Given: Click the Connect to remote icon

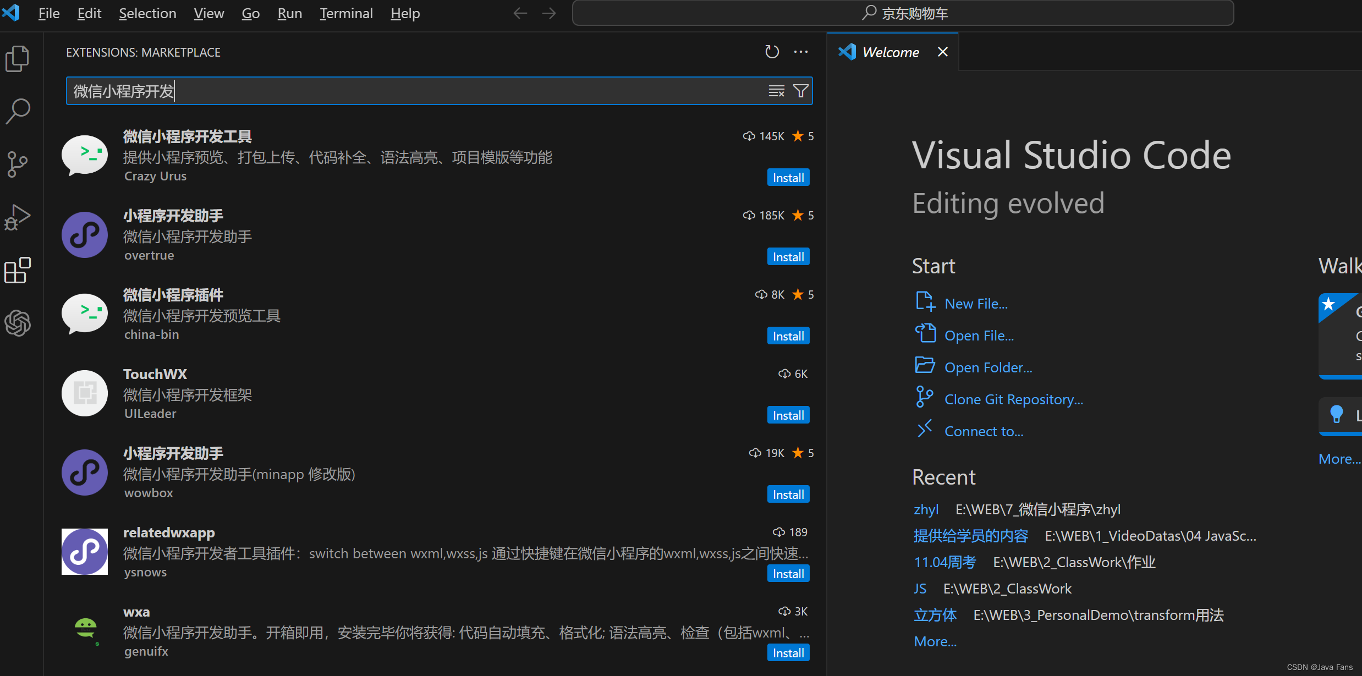Looking at the screenshot, I should click(x=925, y=428).
